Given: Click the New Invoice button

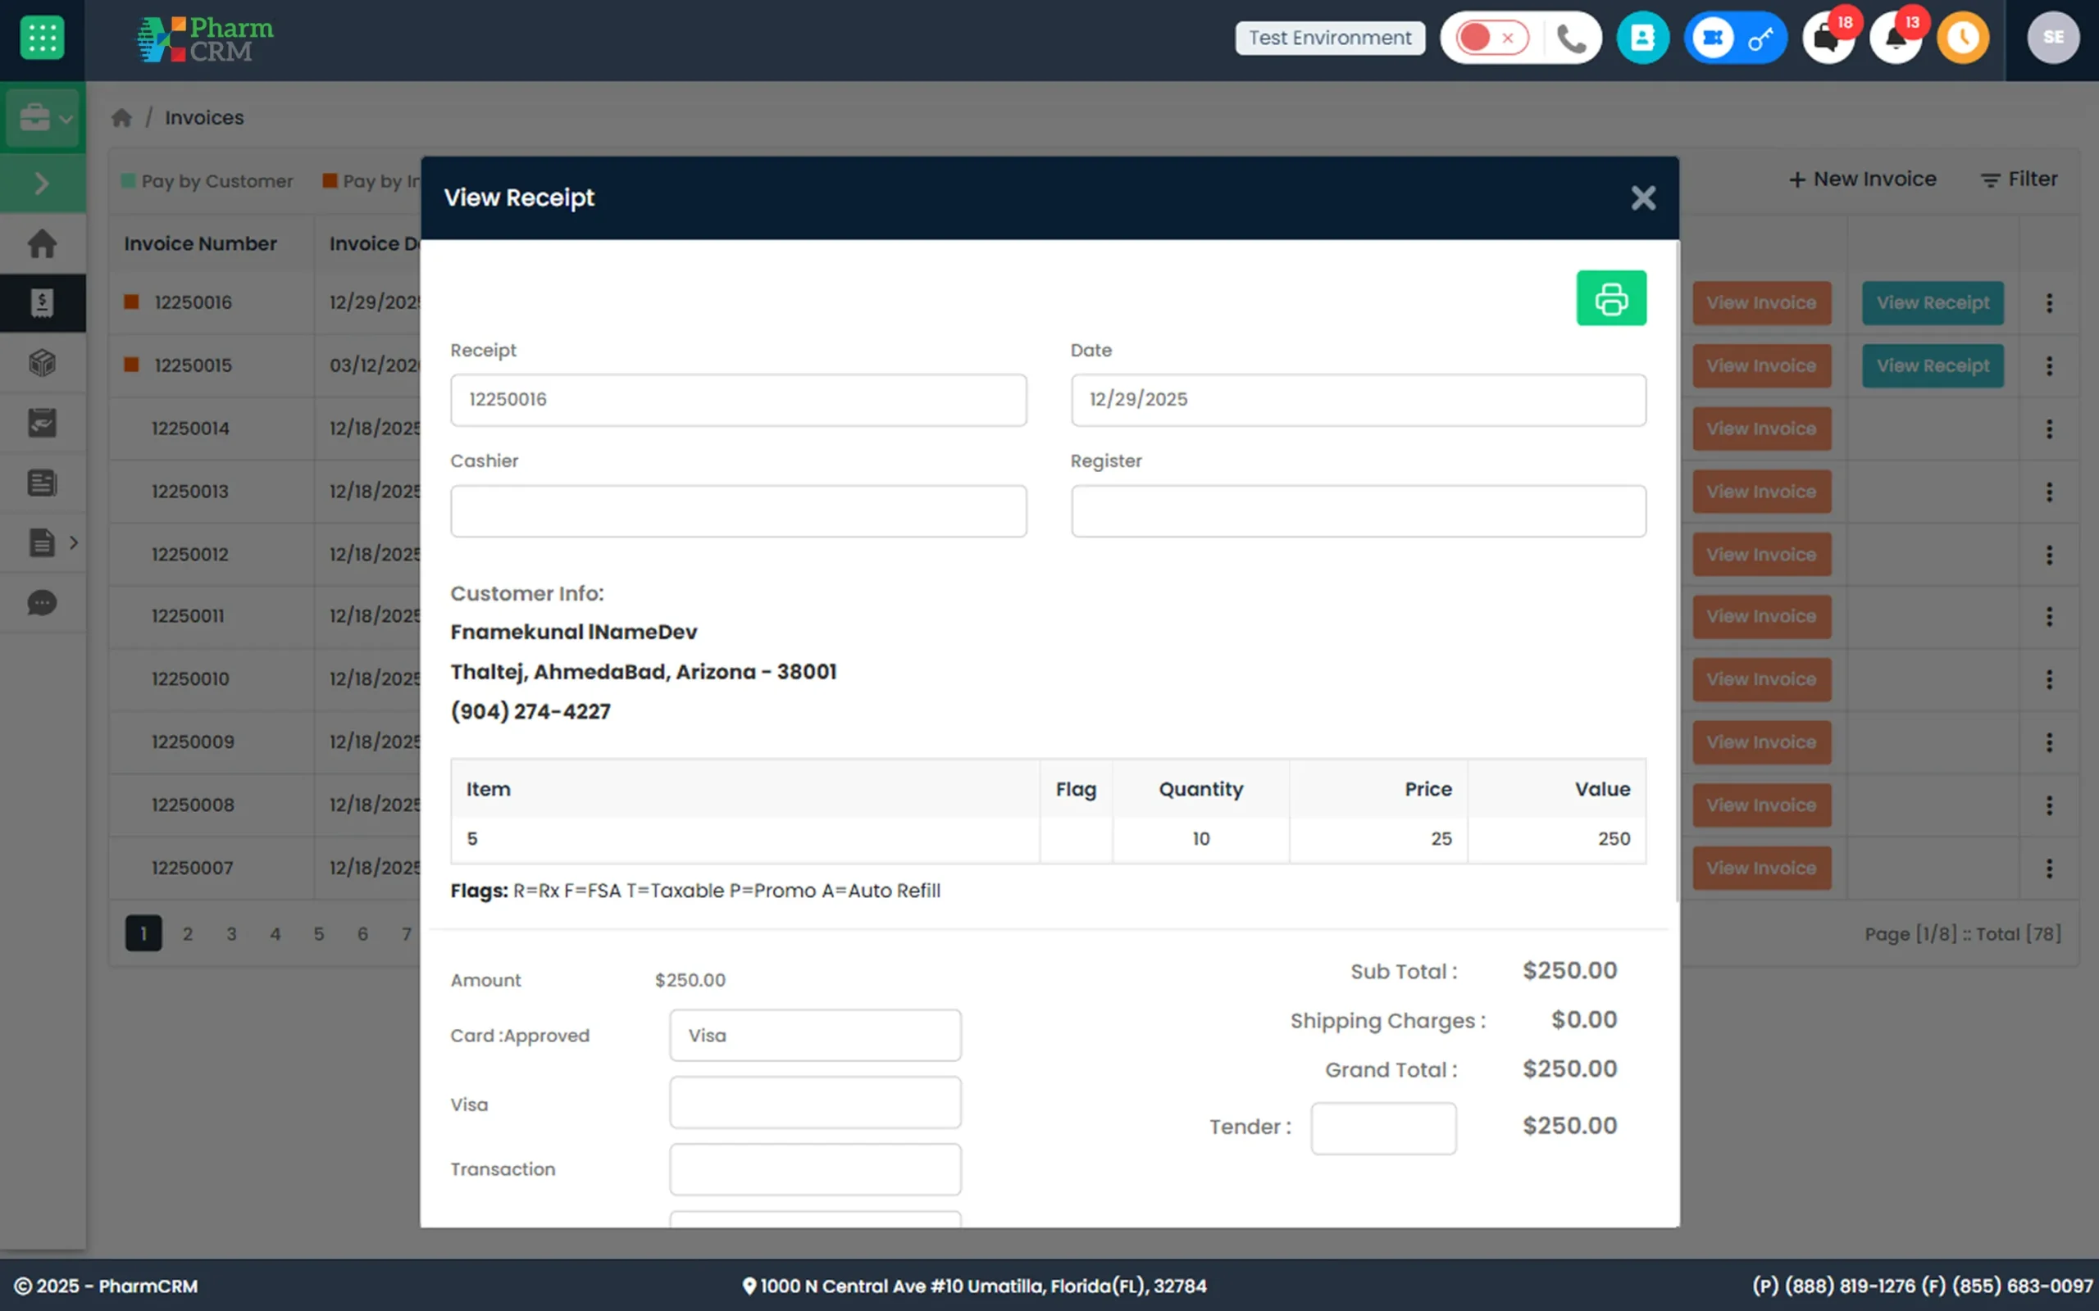Looking at the screenshot, I should 1861,179.
